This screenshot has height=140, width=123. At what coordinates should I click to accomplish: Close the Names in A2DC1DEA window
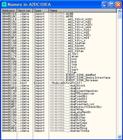pos(118,5)
